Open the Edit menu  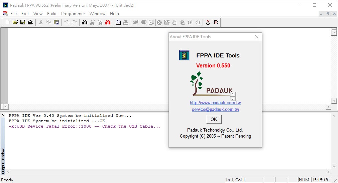(25, 14)
